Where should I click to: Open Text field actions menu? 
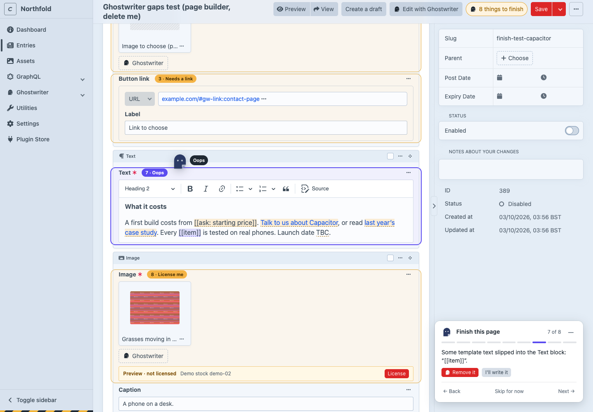pyautogui.click(x=409, y=173)
